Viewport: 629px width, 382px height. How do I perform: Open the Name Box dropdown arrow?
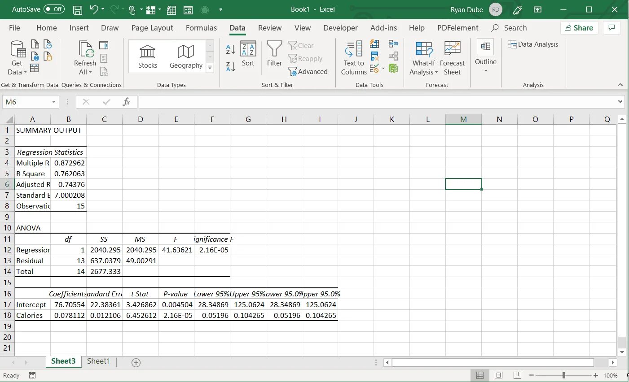[53, 102]
